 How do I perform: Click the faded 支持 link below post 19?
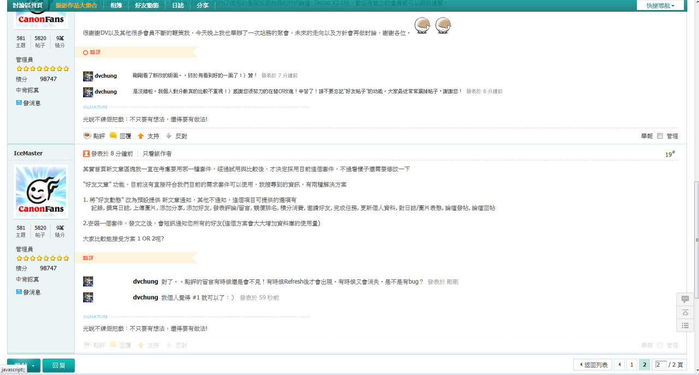[153, 345]
